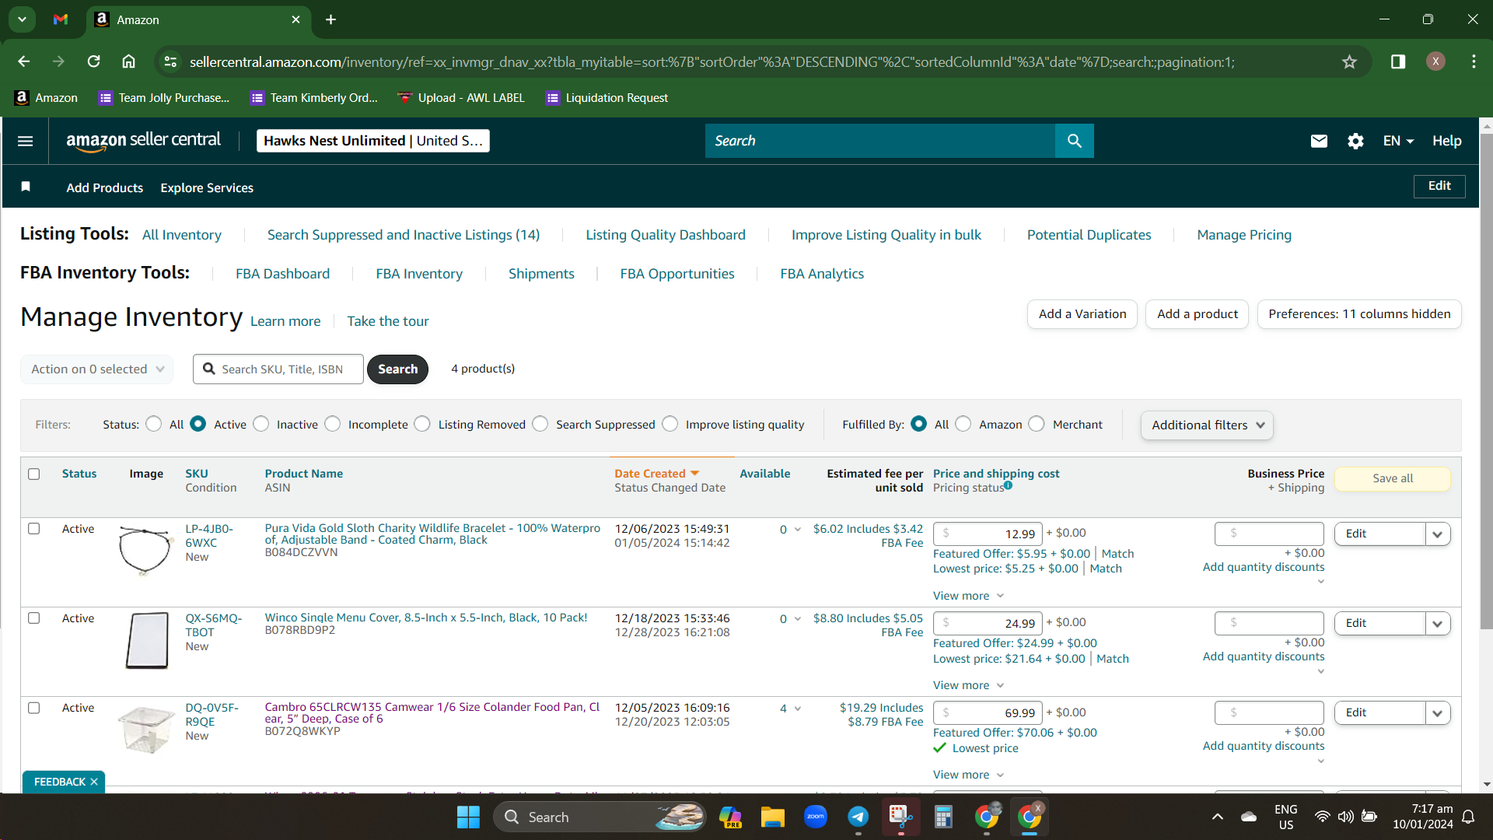Click the Search SKU, Title, ISBN field
This screenshot has height=840, width=1493.
coord(278,369)
